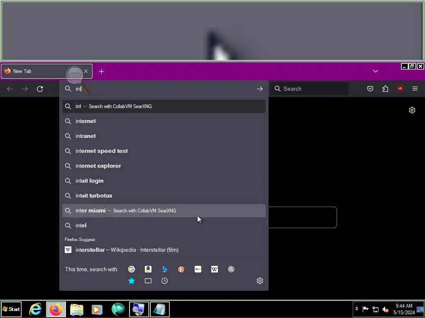This screenshot has height=318, width=425.
Task: Go back to previous page
Action: (x=10, y=89)
